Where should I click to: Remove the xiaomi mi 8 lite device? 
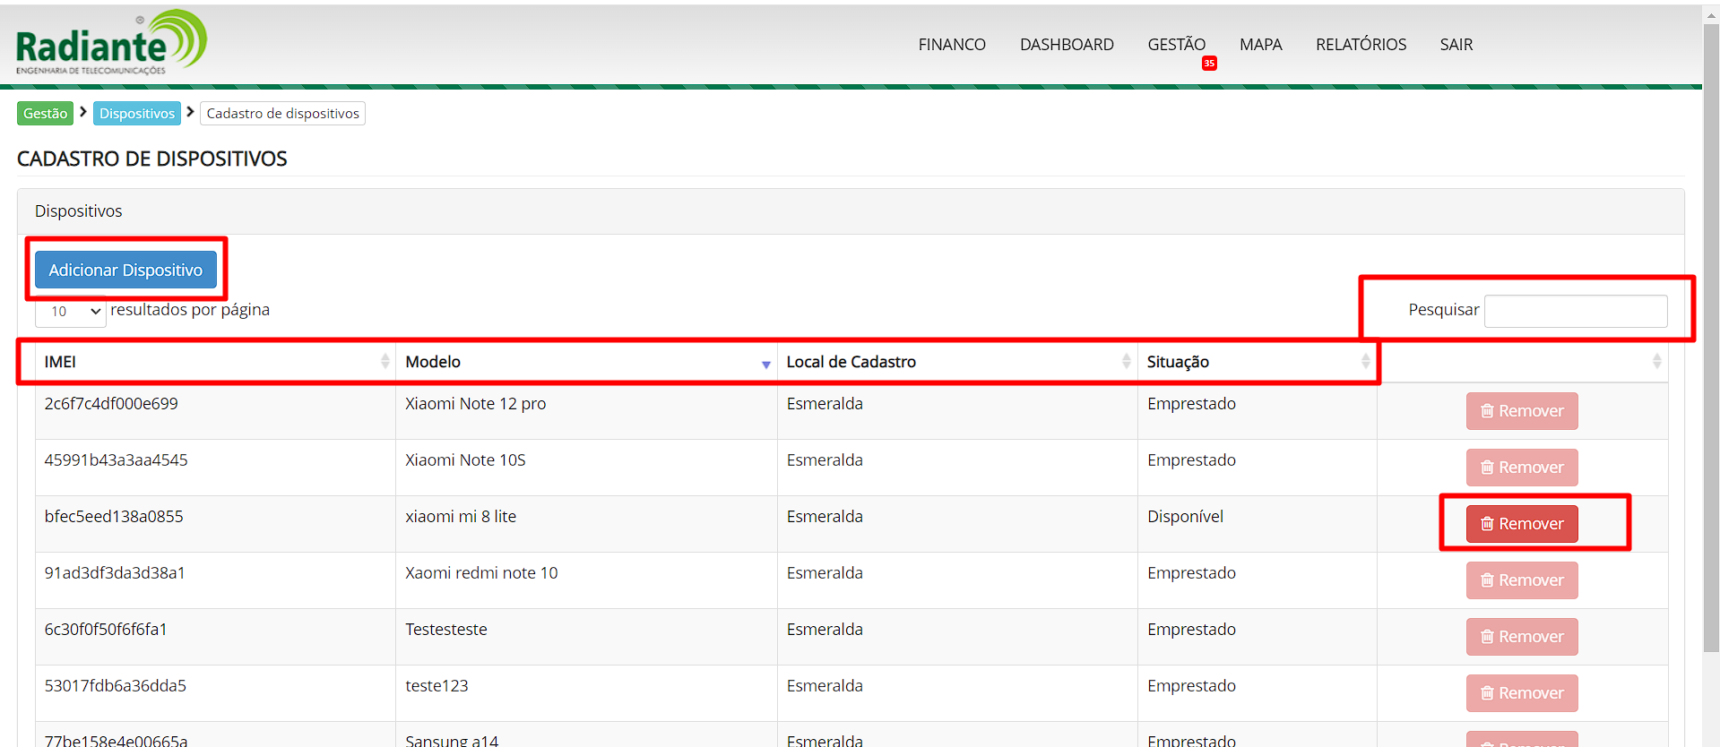tap(1521, 524)
